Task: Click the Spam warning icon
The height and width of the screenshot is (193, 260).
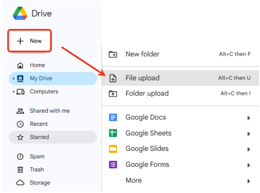Action: click(20, 156)
